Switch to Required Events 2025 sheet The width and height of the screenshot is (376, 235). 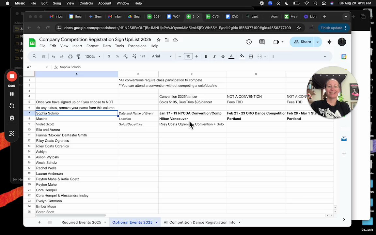(x=81, y=222)
